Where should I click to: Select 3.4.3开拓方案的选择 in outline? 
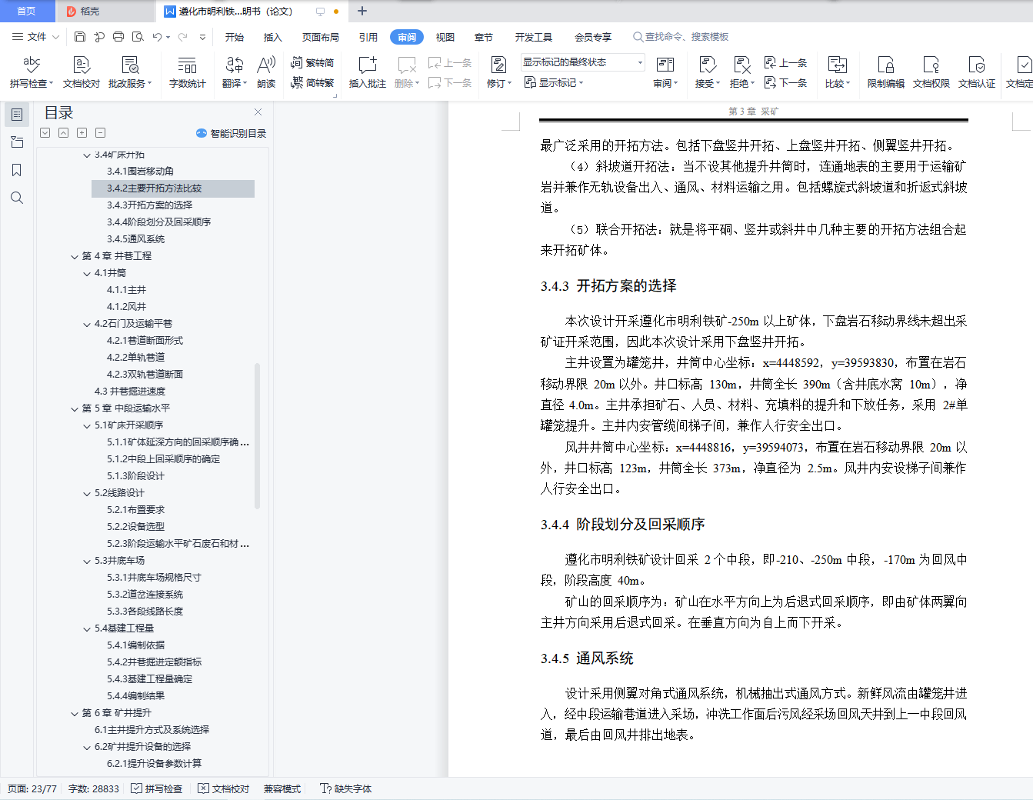coord(149,205)
